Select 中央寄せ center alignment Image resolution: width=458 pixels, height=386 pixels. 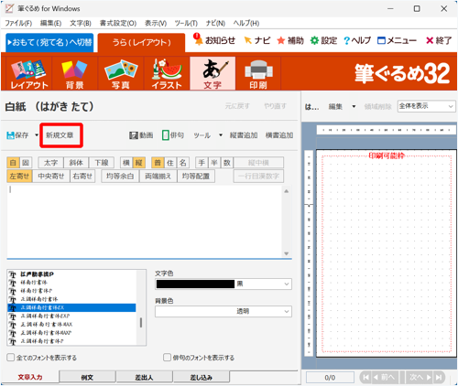[51, 177]
